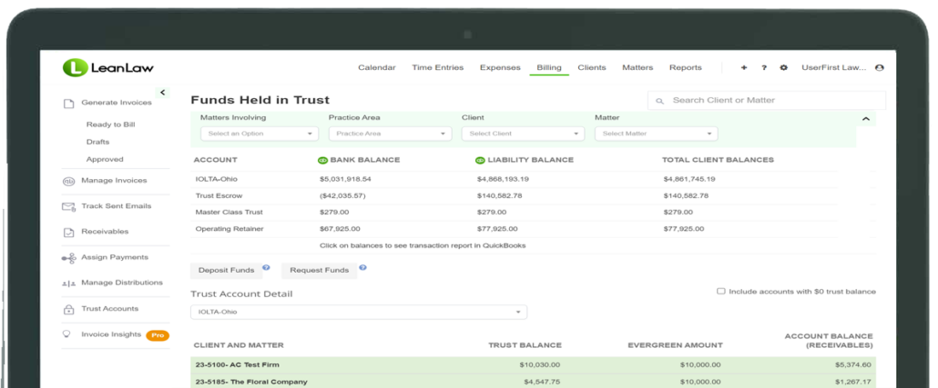Go to the Reports menu
Image resolution: width=938 pixels, height=388 pixels.
tap(685, 68)
